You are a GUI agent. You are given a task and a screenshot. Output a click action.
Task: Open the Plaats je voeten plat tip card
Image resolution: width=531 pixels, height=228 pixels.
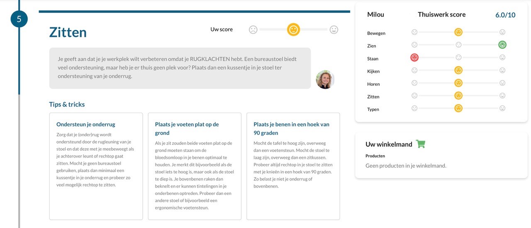[195, 166]
